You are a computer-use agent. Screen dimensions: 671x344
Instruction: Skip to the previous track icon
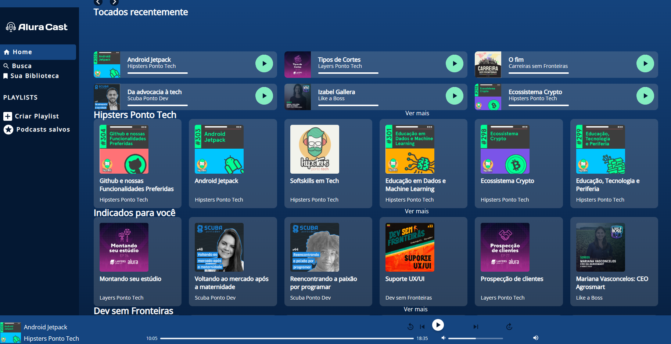422,326
